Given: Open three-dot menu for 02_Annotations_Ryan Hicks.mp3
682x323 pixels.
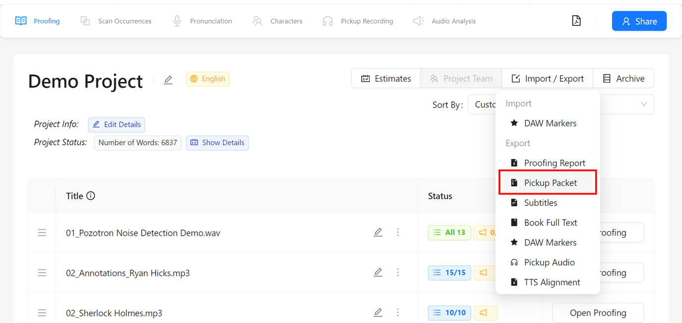Looking at the screenshot, I should [x=398, y=272].
